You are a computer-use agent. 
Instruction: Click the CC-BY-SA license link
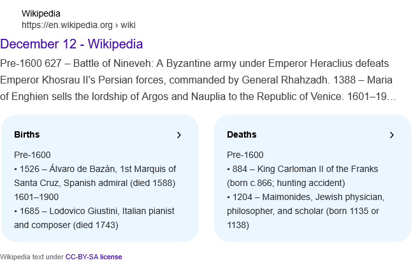[94, 257]
